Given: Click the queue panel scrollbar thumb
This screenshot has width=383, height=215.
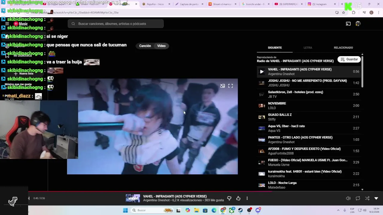Looking at the screenshot, I should (362, 71).
